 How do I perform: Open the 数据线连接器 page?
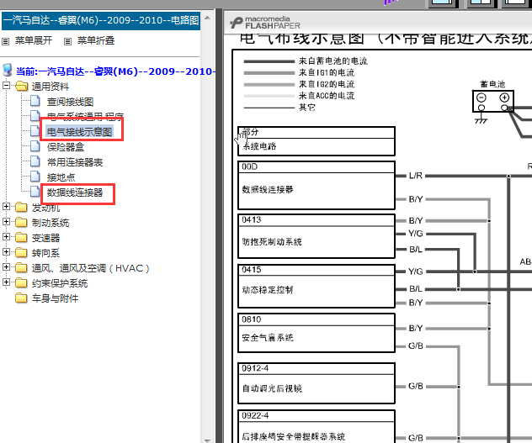pyautogui.click(x=75, y=192)
